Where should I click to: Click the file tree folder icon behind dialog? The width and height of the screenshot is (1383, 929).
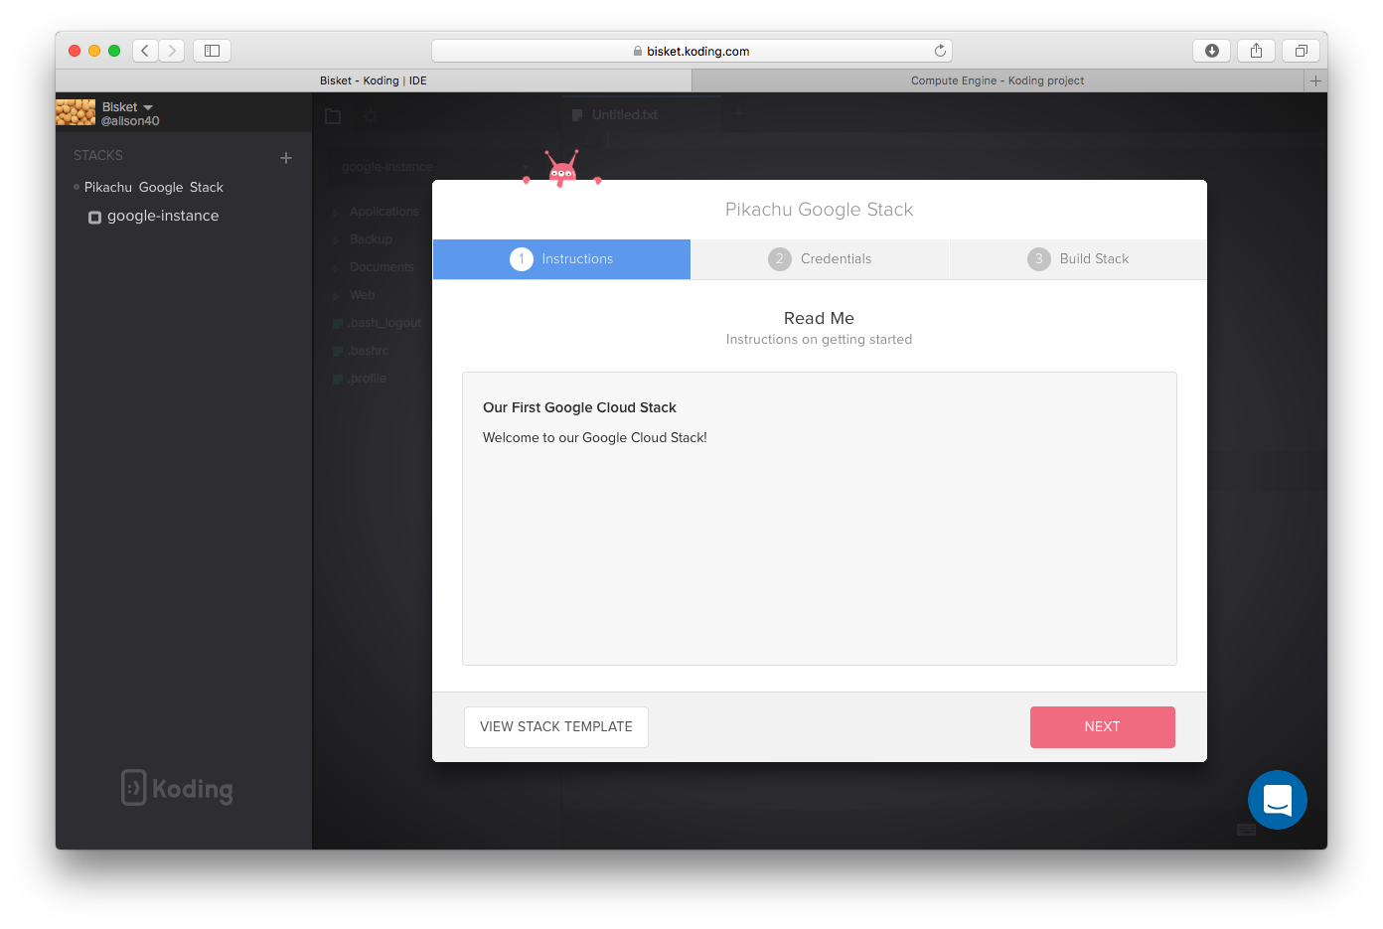click(x=333, y=116)
